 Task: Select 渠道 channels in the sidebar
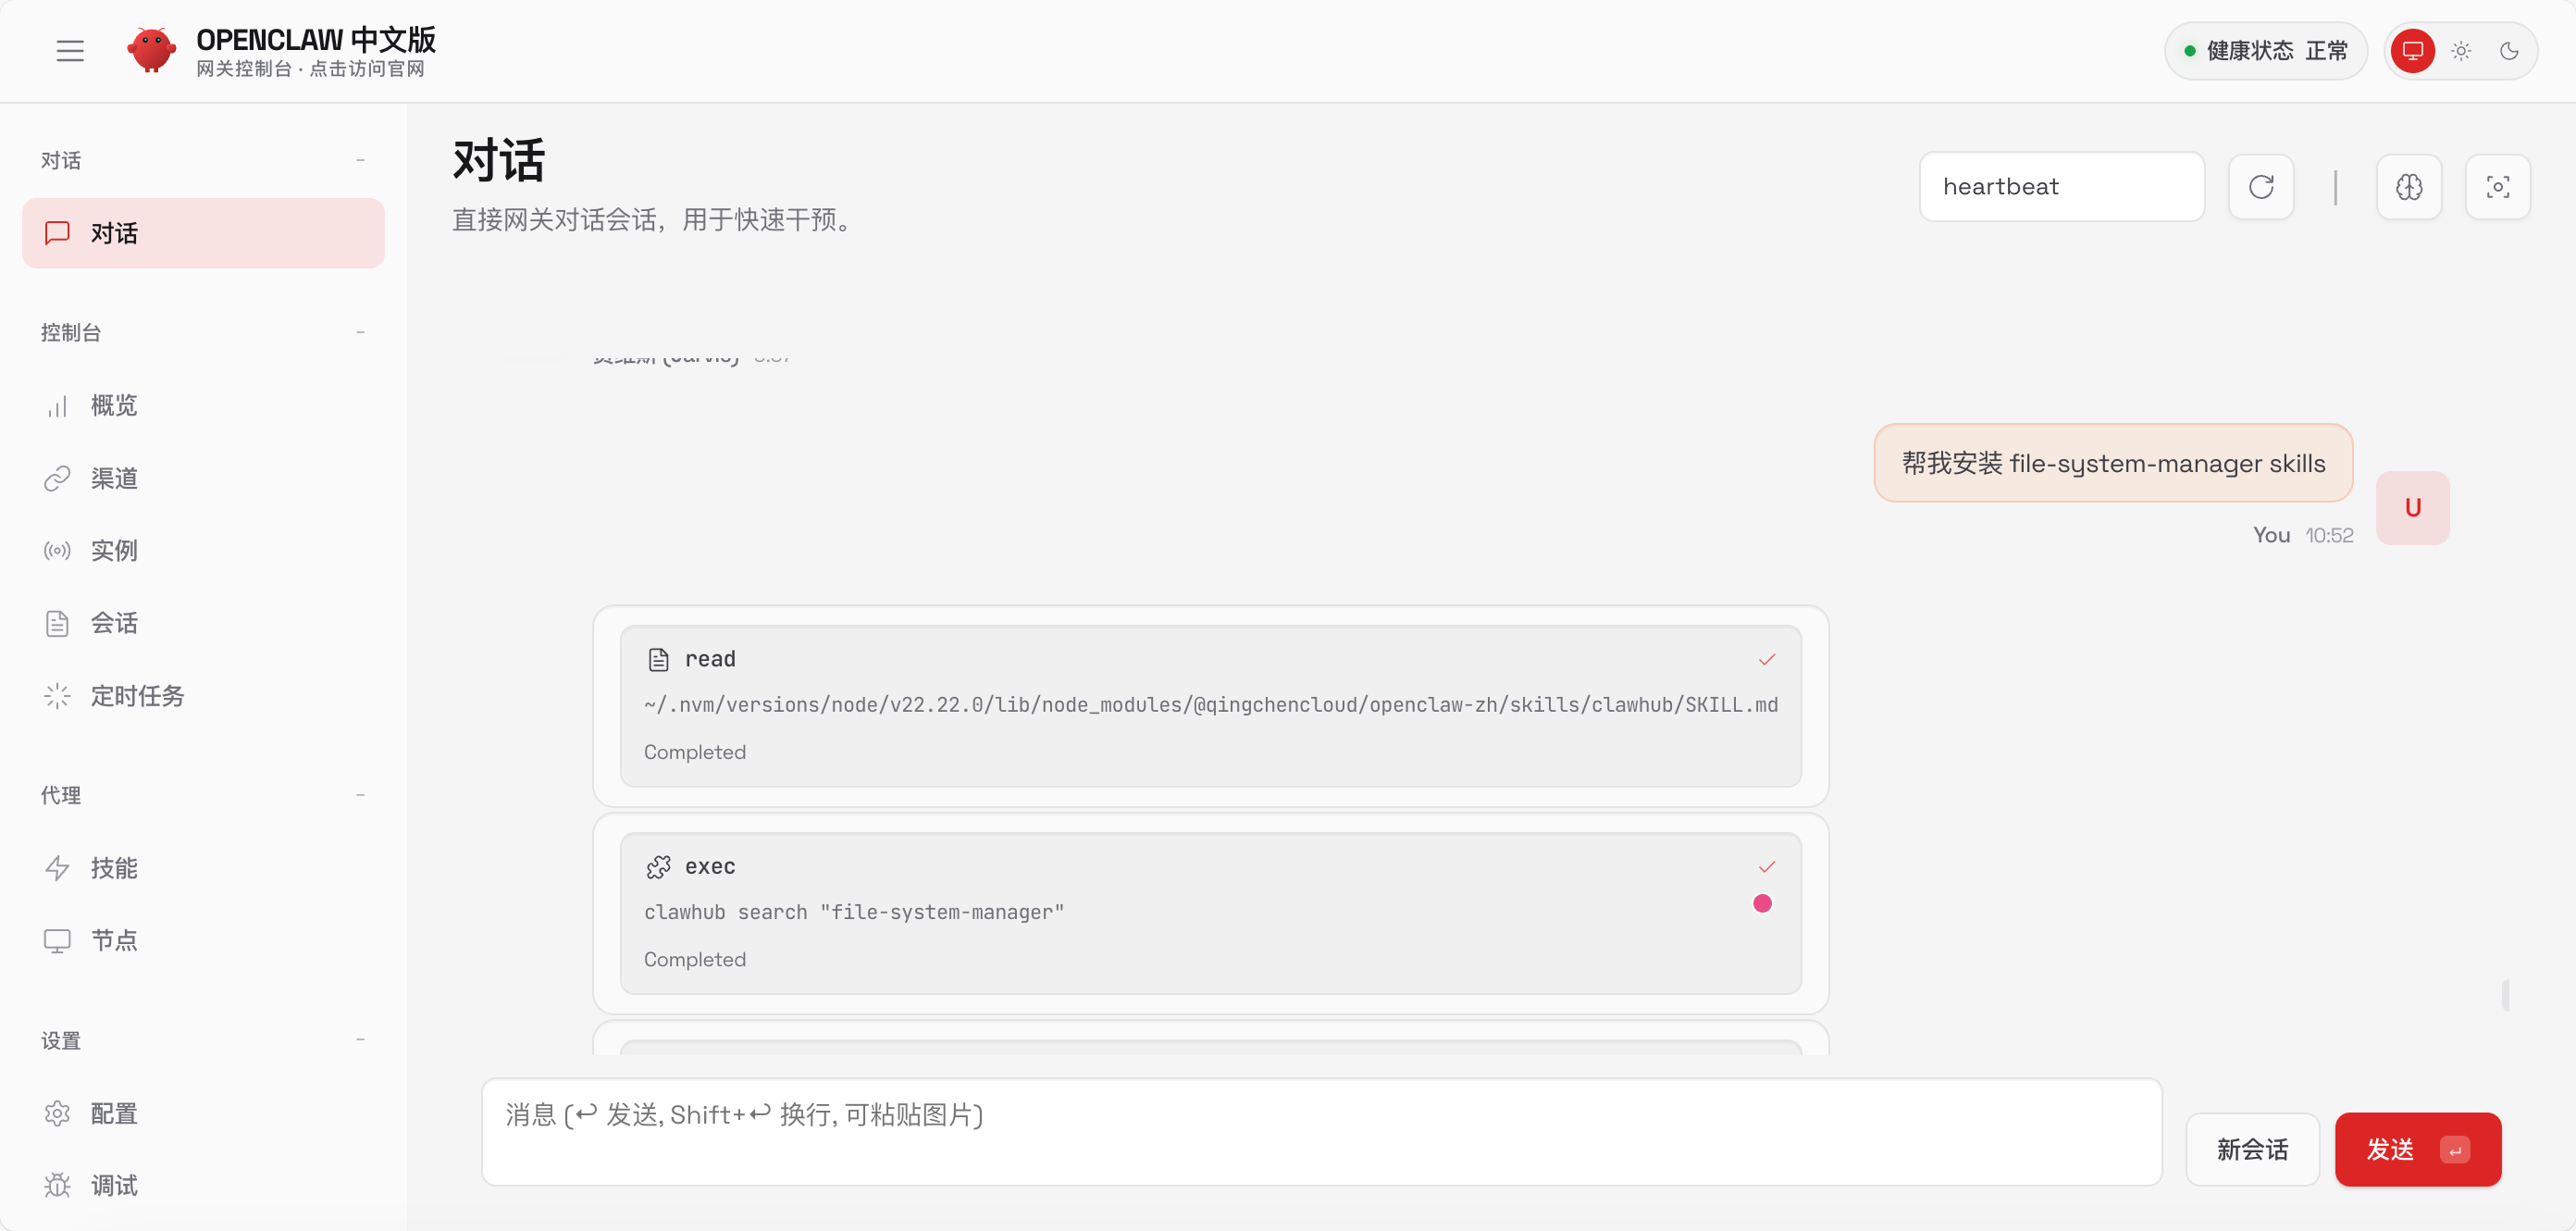113,478
